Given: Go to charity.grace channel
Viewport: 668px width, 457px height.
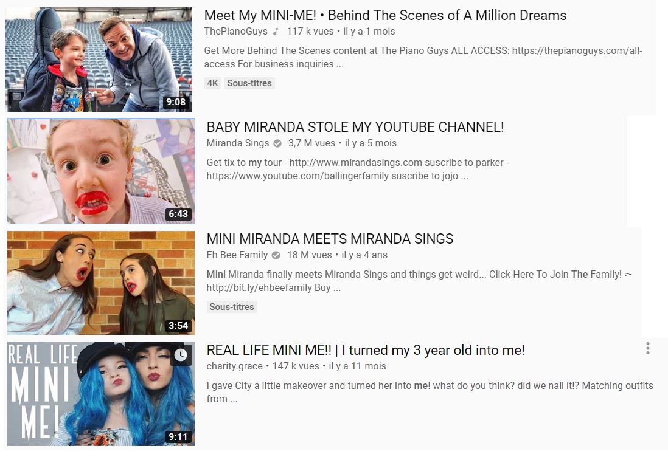Looking at the screenshot, I should pos(235,366).
